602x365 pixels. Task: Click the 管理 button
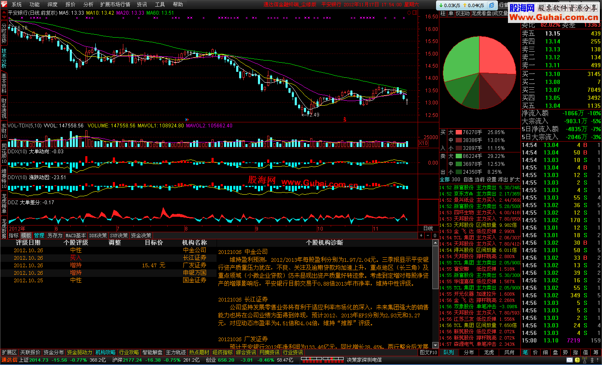point(39,236)
